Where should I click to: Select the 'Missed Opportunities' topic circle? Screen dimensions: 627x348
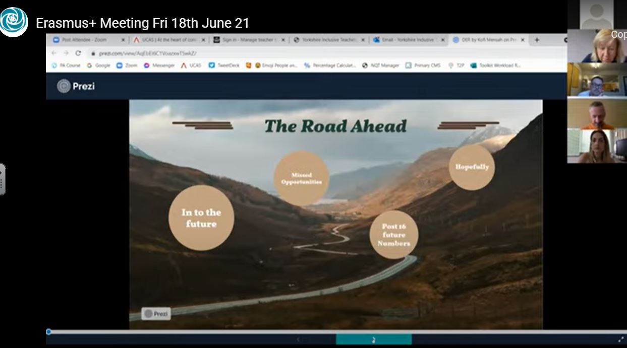tap(301, 178)
